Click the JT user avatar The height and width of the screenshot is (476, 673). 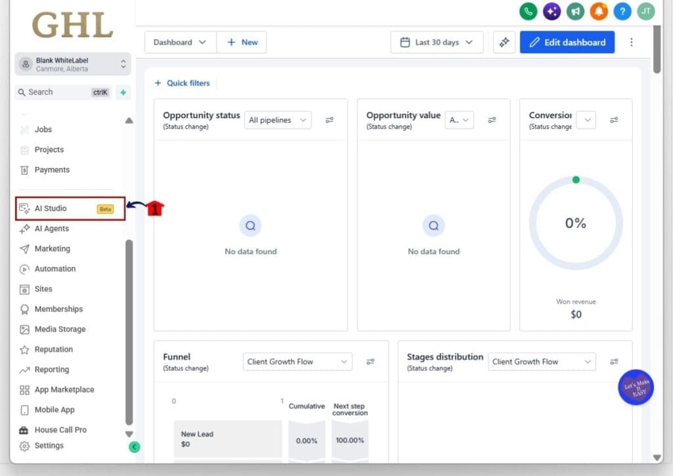[x=645, y=11]
